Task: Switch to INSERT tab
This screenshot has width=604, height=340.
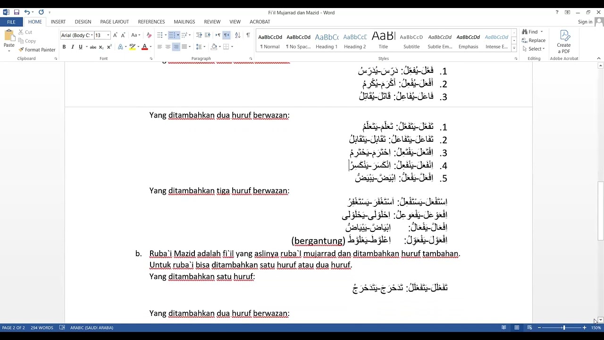Action: (x=58, y=22)
